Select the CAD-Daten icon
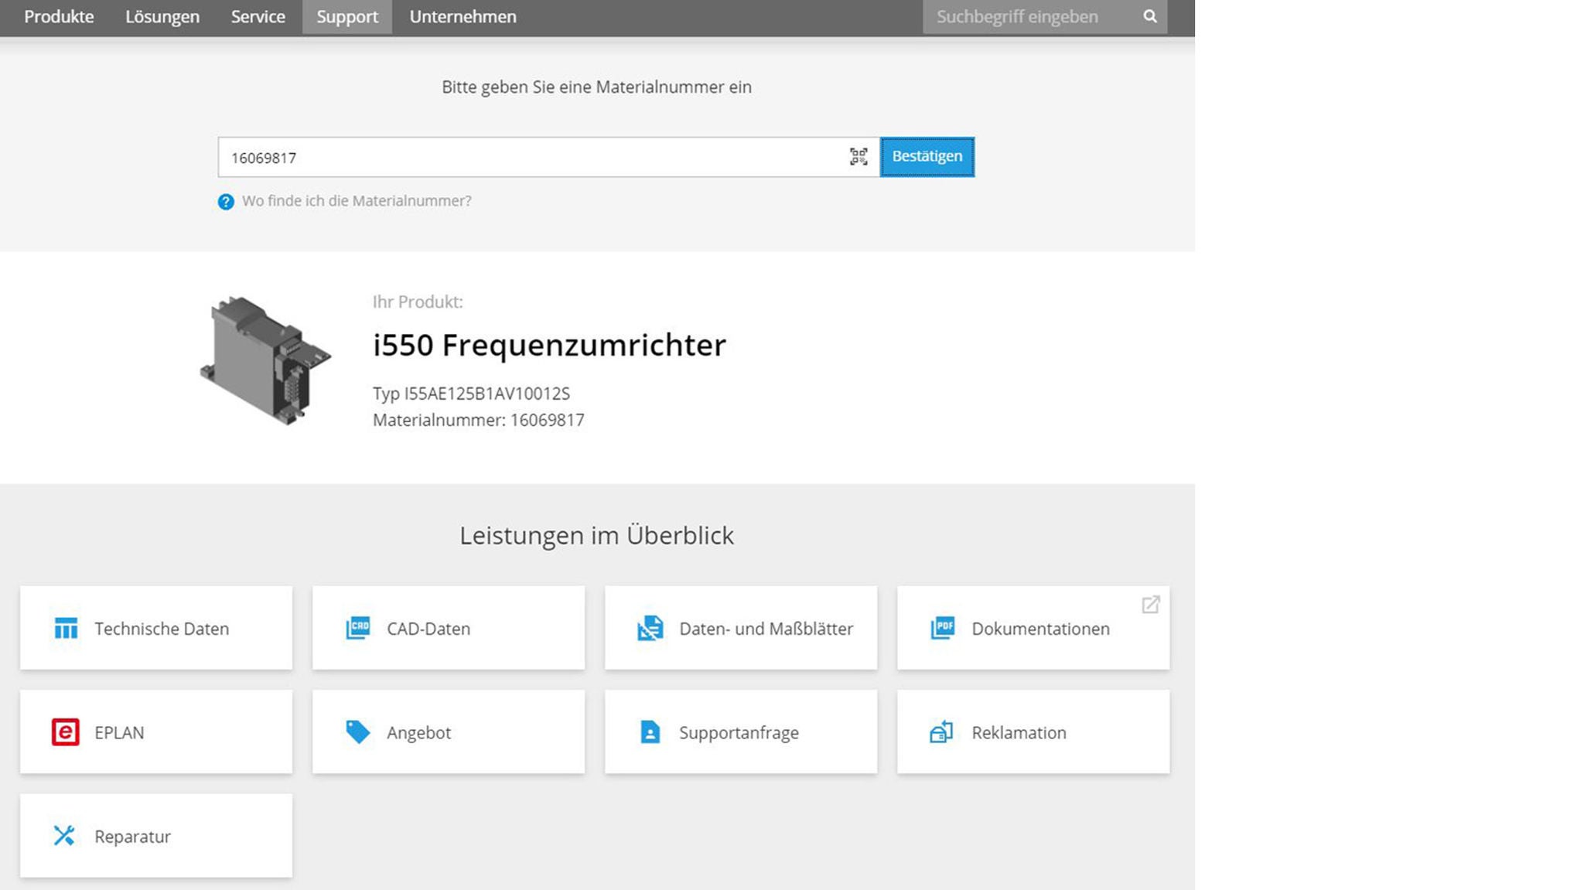 (358, 628)
